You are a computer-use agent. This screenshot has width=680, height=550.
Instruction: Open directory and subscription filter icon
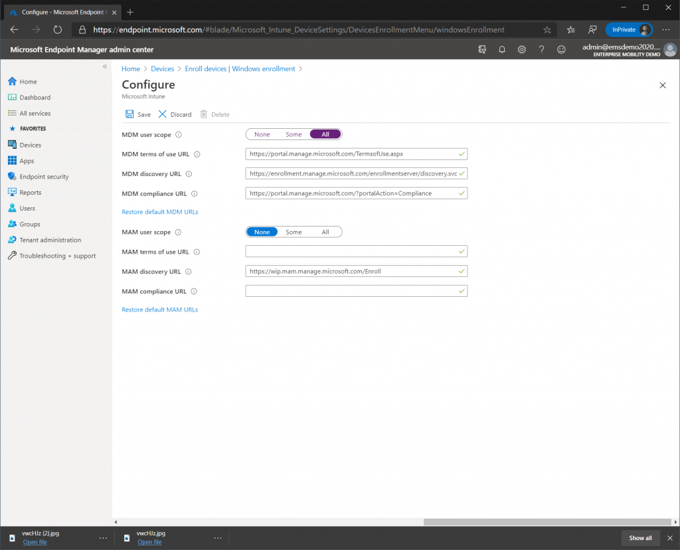(482, 49)
